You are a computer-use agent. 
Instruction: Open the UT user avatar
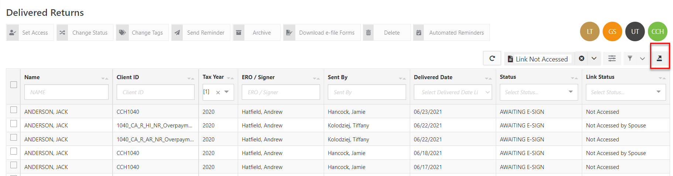pyautogui.click(x=635, y=31)
